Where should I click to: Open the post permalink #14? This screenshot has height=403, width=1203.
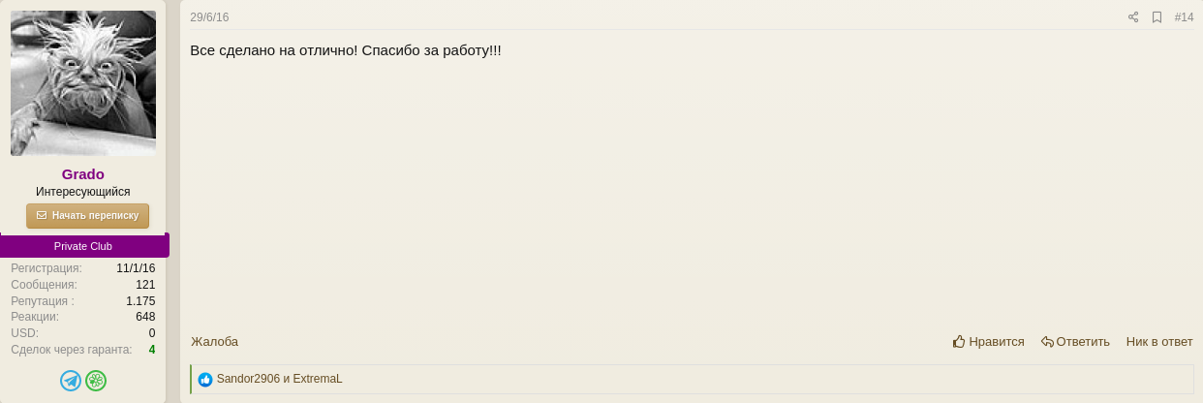[x=1184, y=17]
